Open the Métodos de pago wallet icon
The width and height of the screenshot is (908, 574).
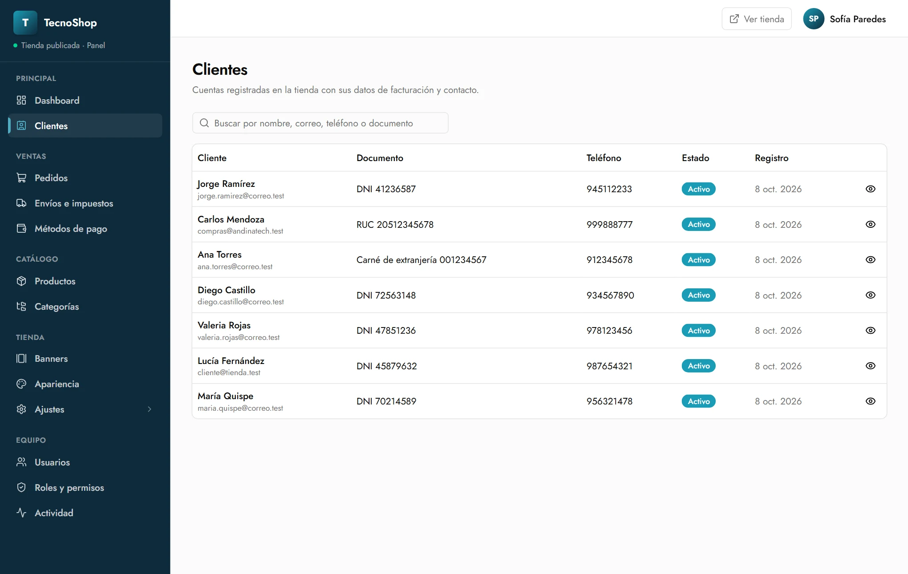coord(21,228)
